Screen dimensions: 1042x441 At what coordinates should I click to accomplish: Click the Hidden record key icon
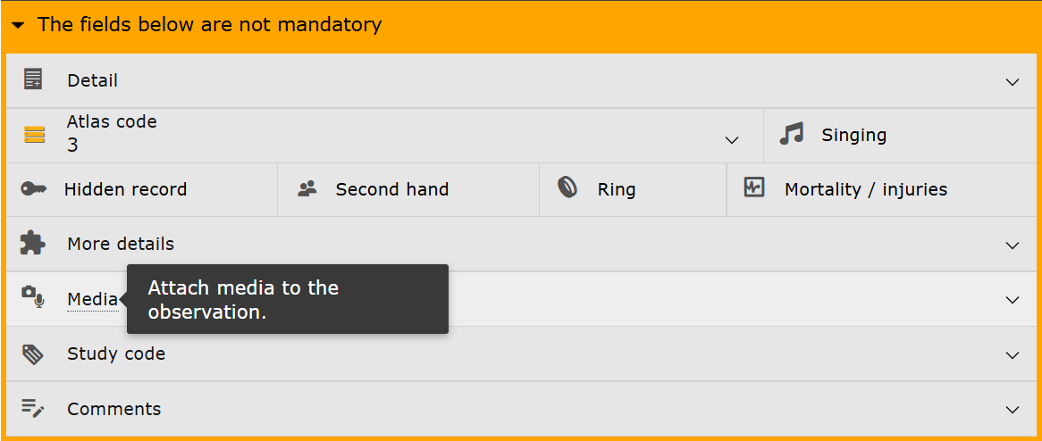(x=34, y=189)
